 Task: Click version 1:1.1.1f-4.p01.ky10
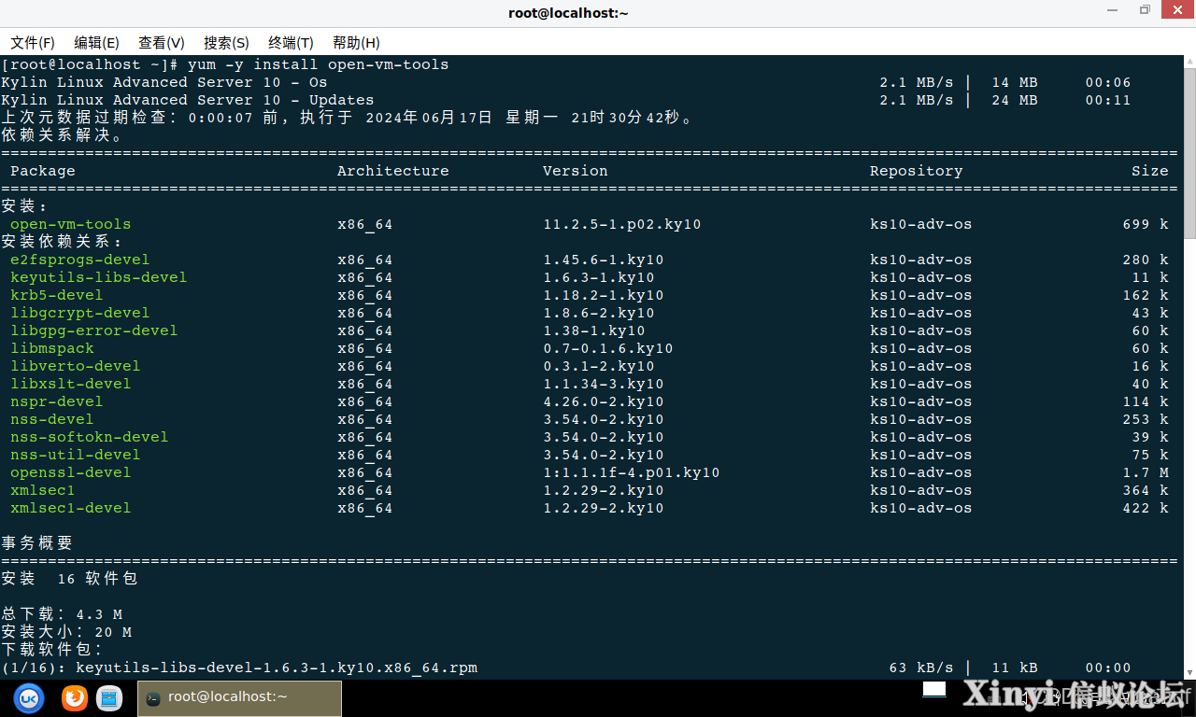pyautogui.click(x=631, y=472)
